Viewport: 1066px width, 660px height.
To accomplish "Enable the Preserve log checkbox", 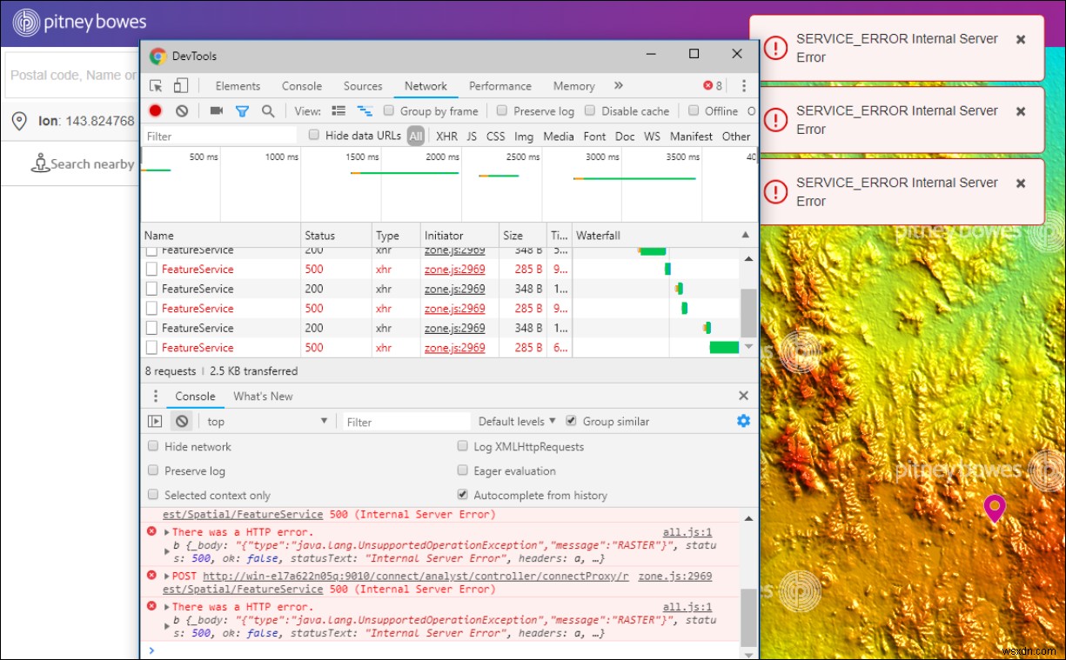I will (x=501, y=110).
